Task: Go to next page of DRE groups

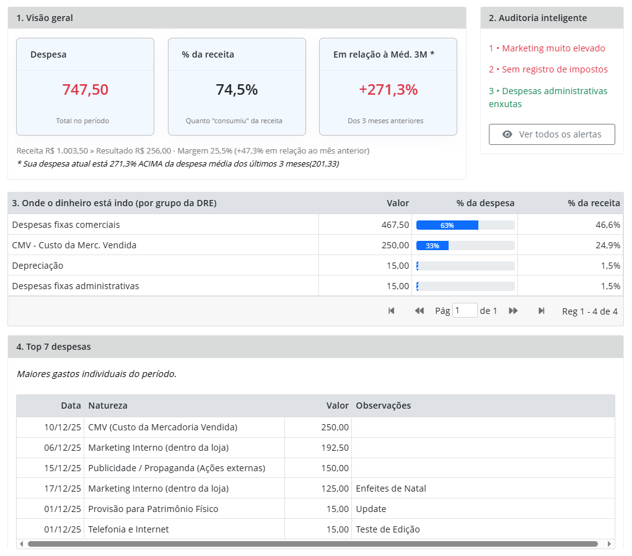Action: (x=513, y=311)
